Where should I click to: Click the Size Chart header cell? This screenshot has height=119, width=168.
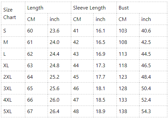[13, 13]
